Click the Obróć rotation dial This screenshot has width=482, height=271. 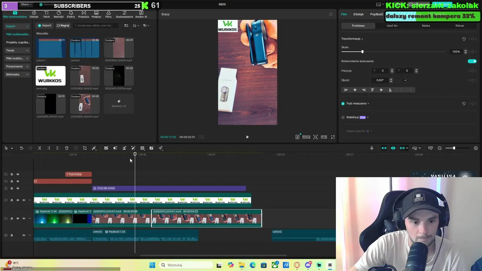pos(405,80)
